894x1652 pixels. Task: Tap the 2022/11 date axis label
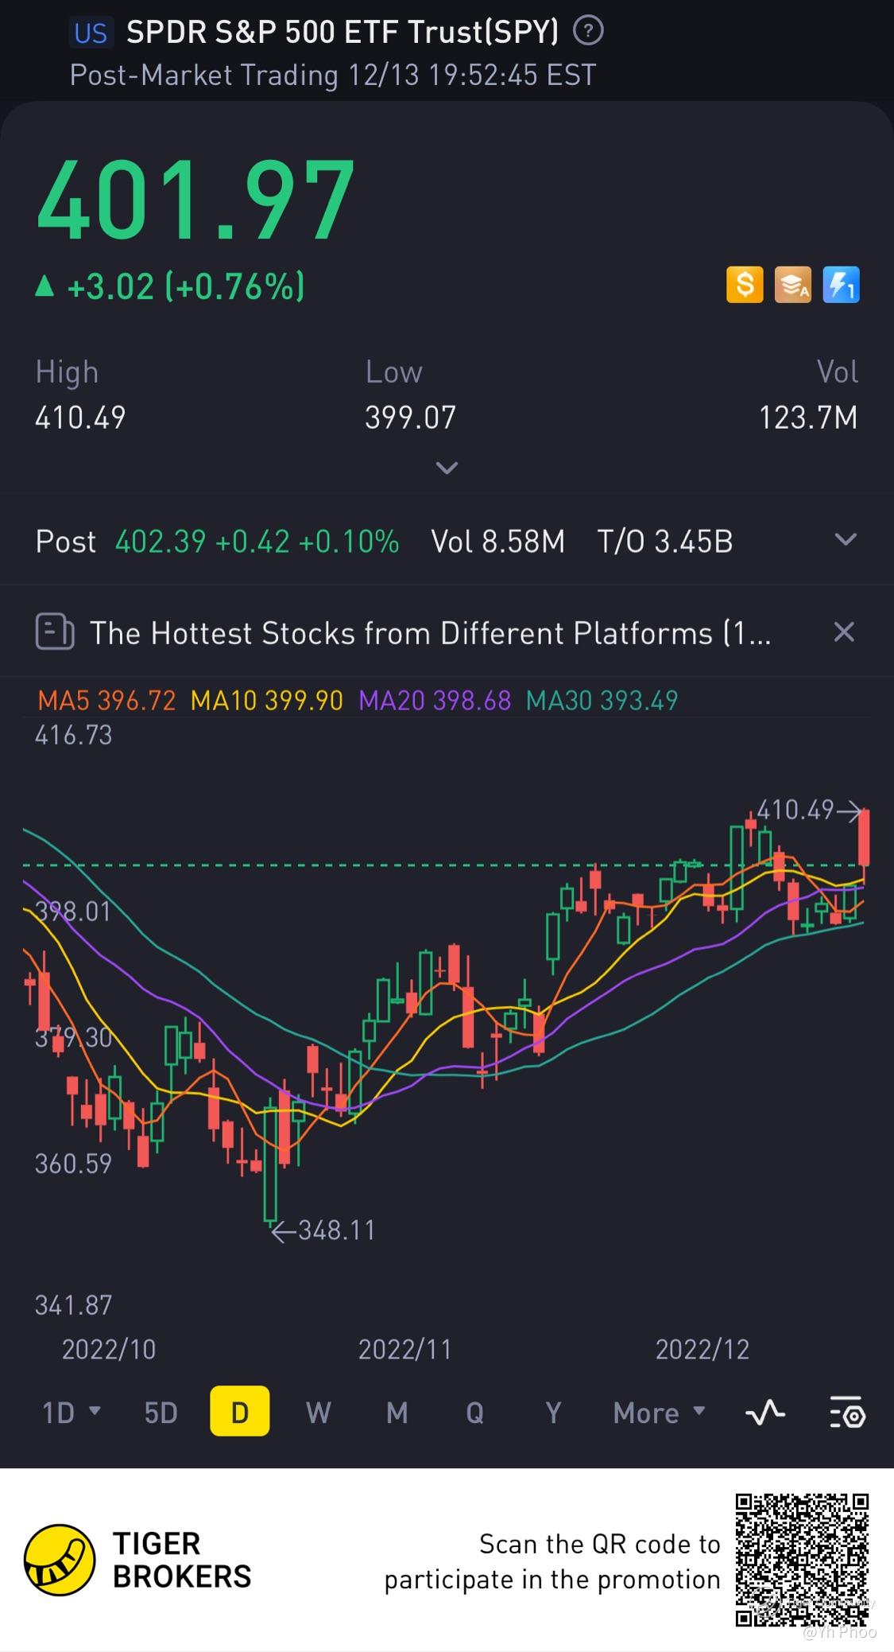point(404,1350)
